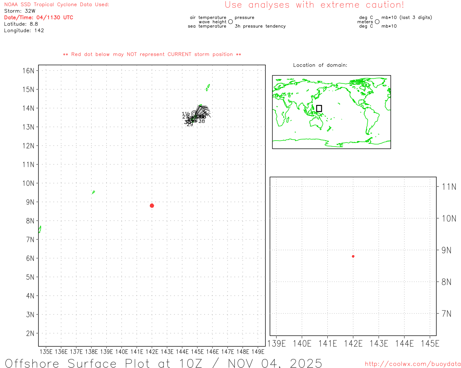This screenshot has height=368, width=461.
Task: Click the large red storm dot on main map
Action: coord(152,206)
